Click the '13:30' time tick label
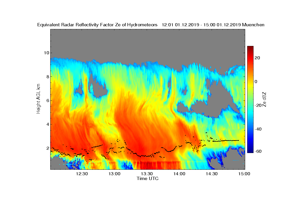The height and width of the screenshot is (202, 303). pos(147,174)
